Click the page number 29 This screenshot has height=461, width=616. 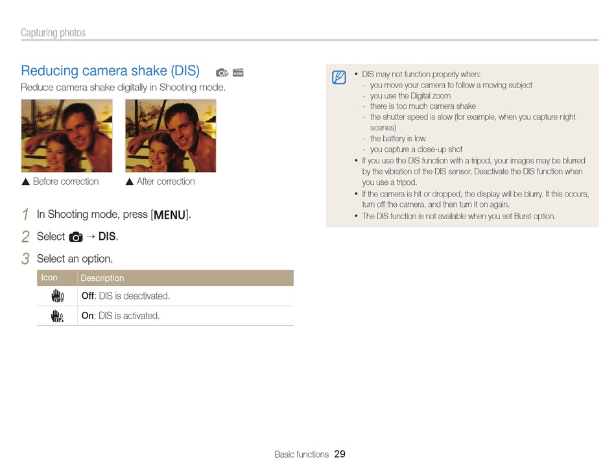(340, 454)
